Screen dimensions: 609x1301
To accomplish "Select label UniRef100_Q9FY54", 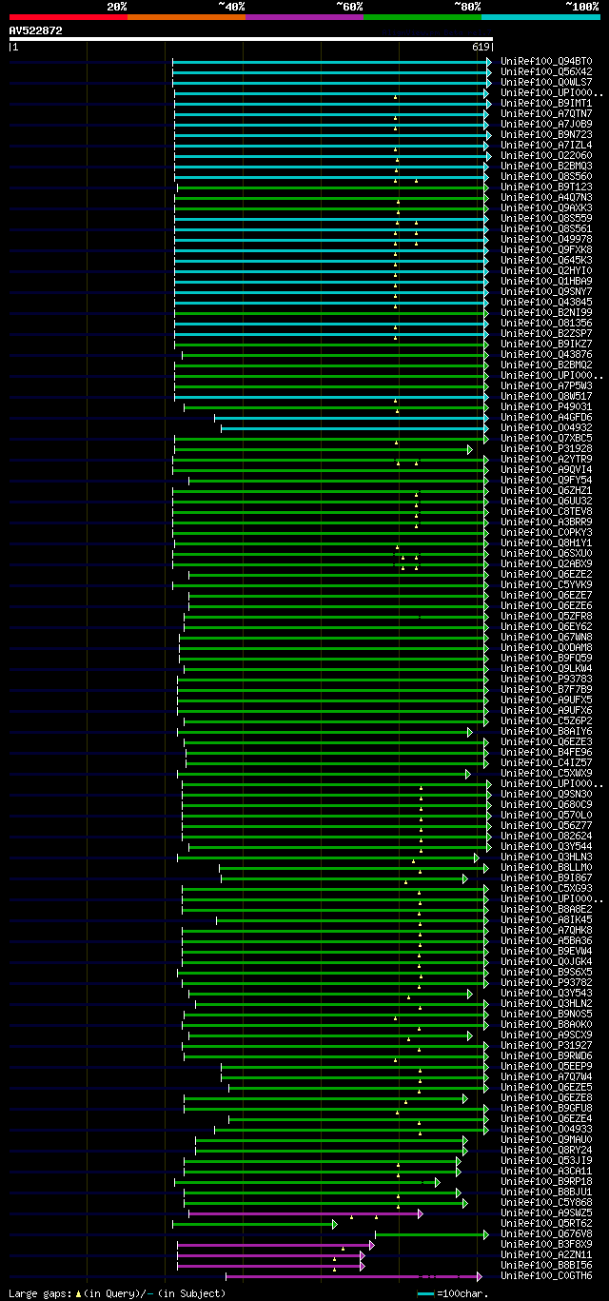I will 546,481.
